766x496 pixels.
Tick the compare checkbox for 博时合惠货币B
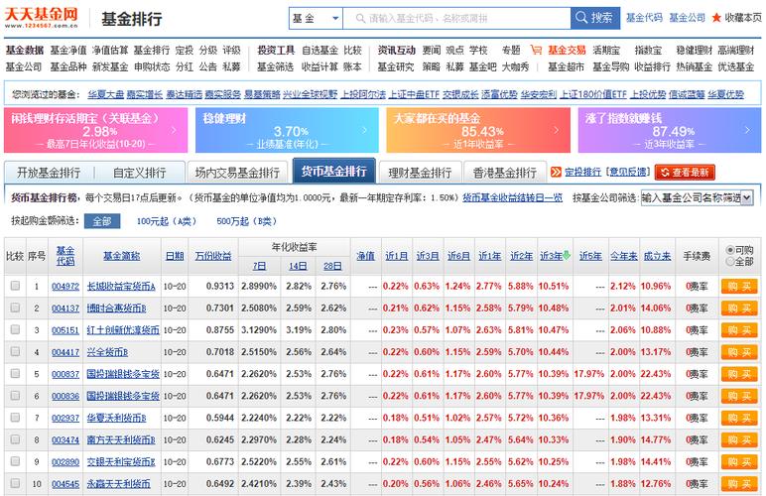[15, 308]
